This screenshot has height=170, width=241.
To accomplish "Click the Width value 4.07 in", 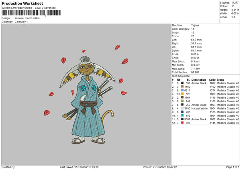I will tap(235, 14).
